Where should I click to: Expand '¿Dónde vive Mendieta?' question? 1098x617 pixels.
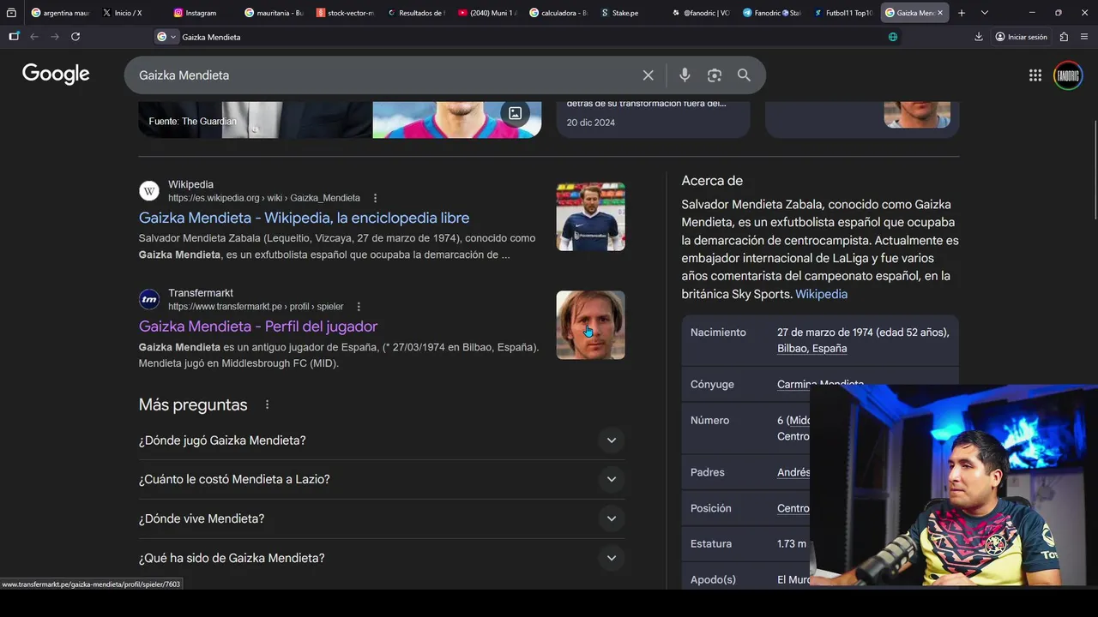click(382, 518)
